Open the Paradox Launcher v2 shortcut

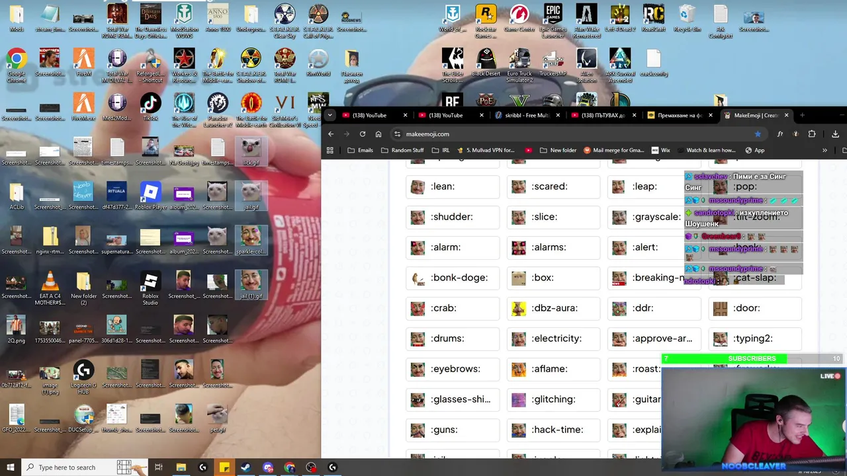point(218,110)
